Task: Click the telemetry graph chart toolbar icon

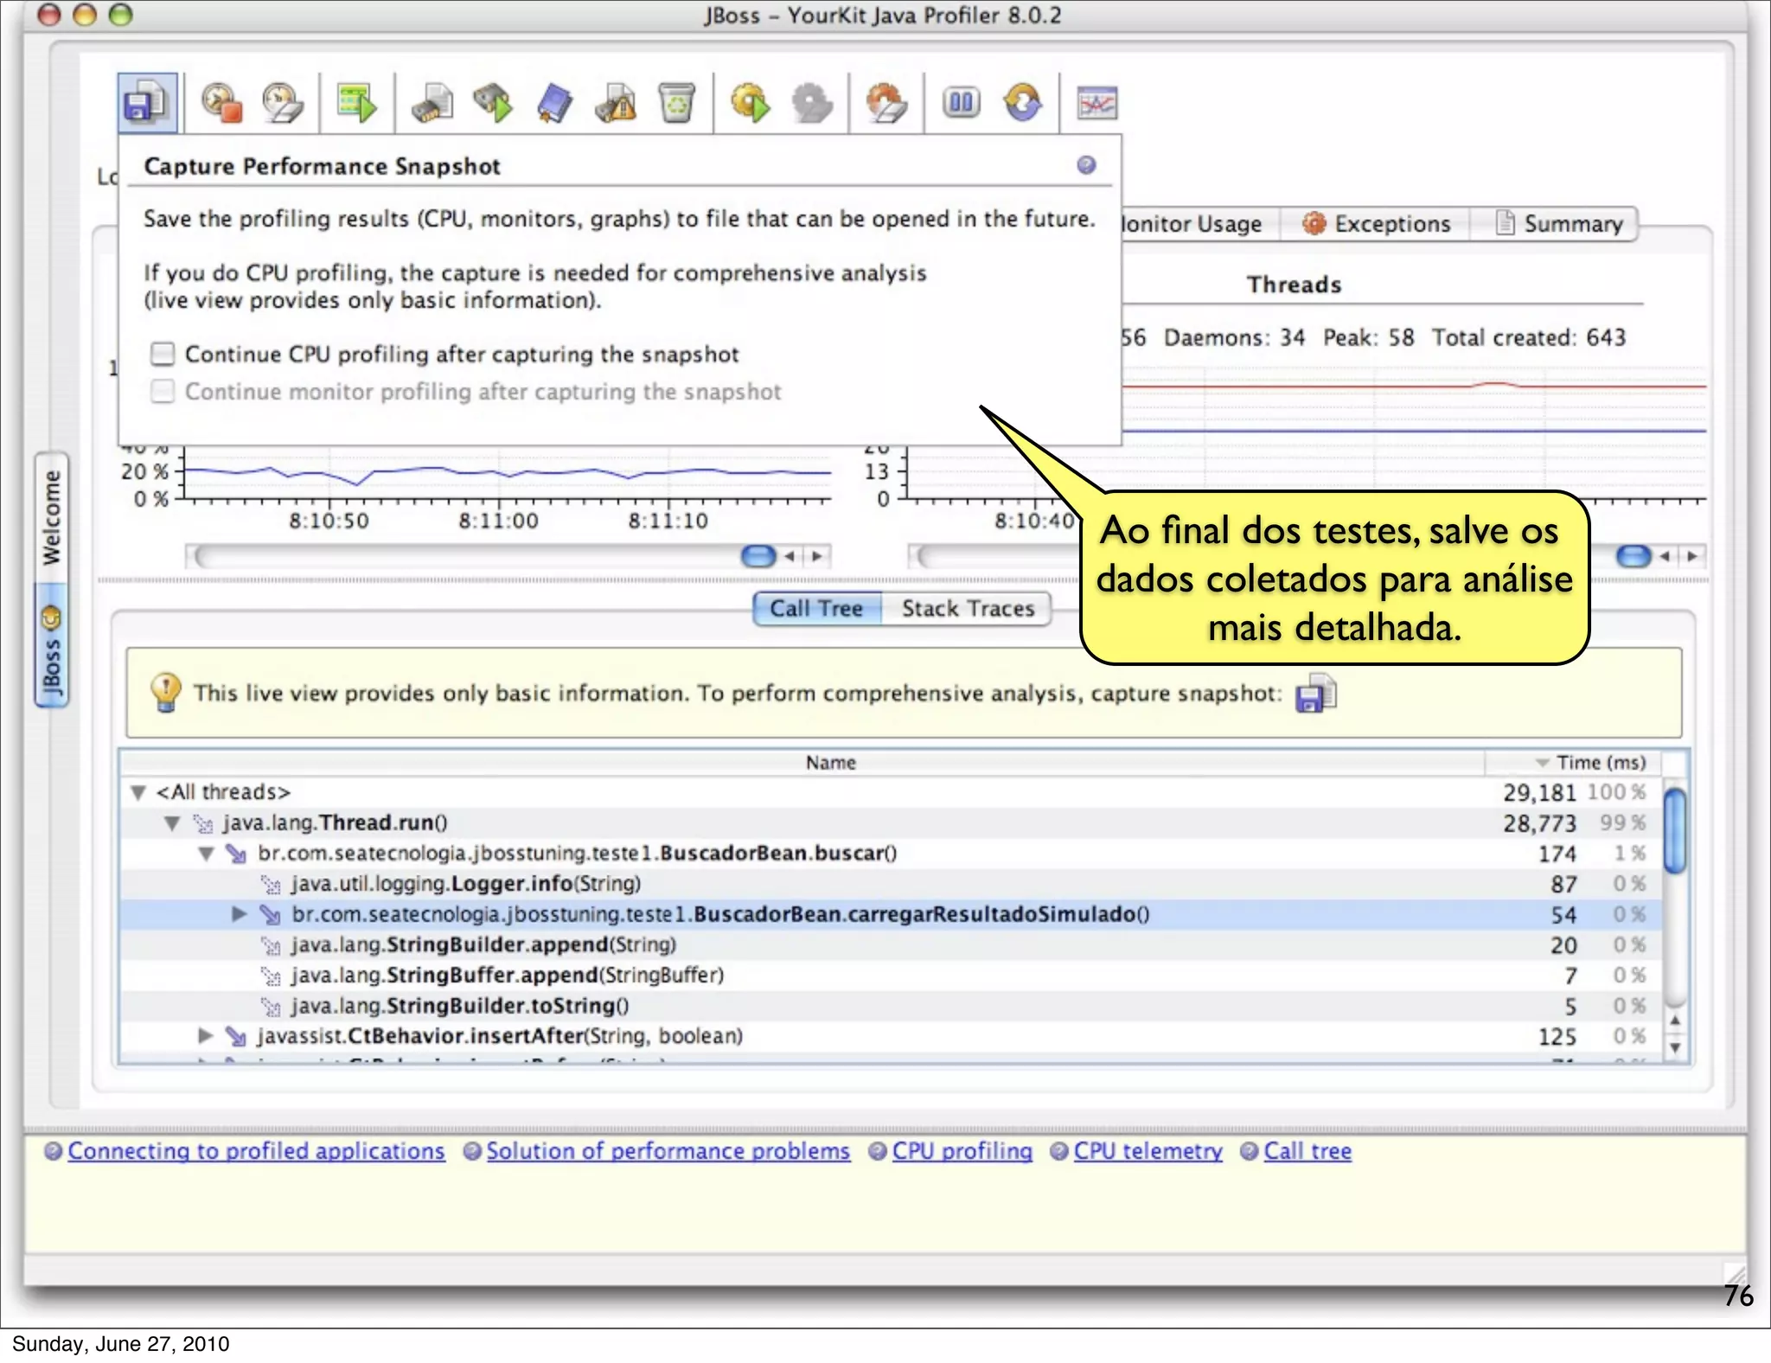Action: click(1096, 104)
